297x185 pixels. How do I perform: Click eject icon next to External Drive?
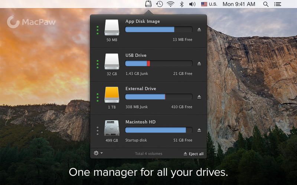(x=199, y=97)
